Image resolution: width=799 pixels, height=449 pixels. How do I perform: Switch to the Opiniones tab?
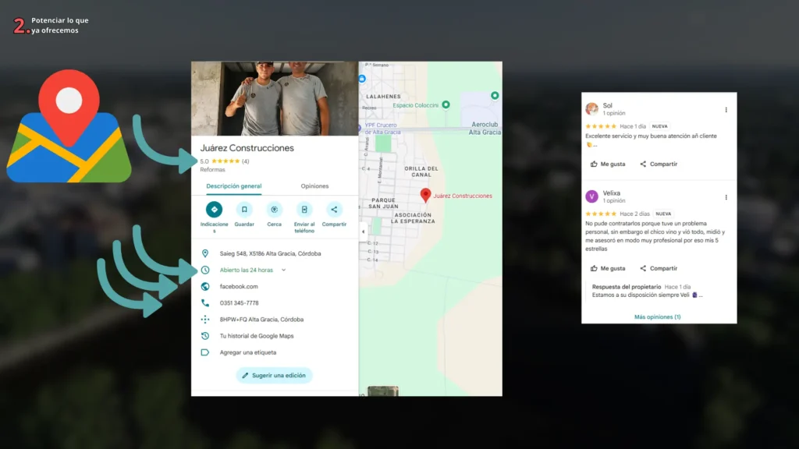point(314,186)
